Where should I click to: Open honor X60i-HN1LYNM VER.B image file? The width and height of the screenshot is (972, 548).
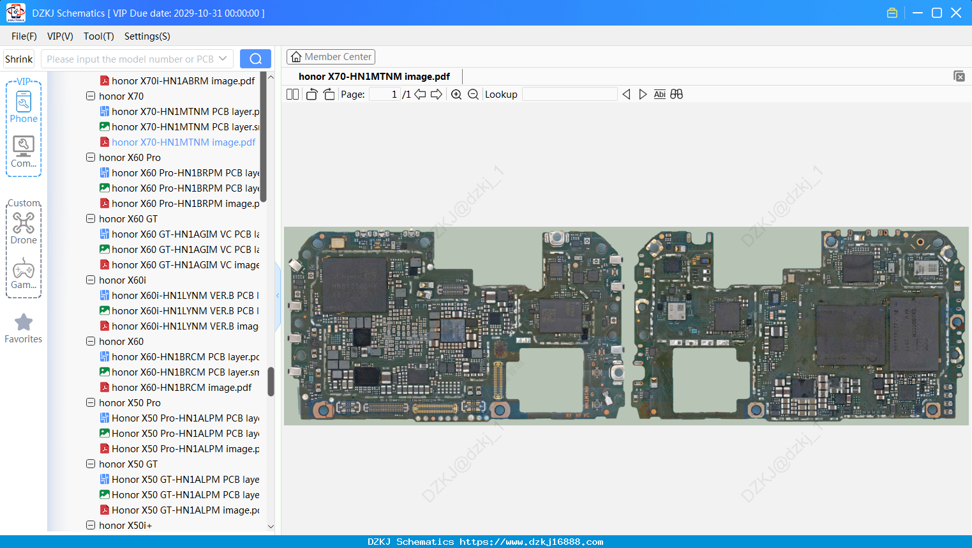179,326
